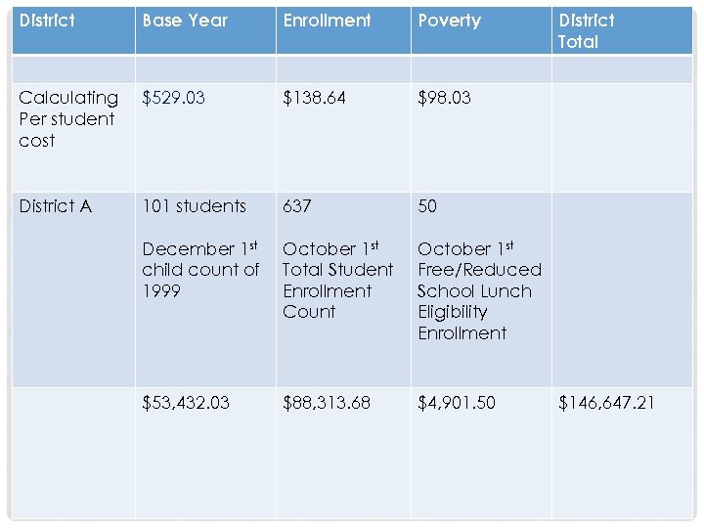Select the District A row label
Screen dimensions: 704x528
point(55,206)
